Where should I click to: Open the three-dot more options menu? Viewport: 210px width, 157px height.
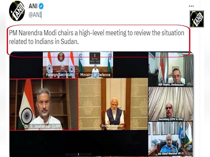[191, 6]
